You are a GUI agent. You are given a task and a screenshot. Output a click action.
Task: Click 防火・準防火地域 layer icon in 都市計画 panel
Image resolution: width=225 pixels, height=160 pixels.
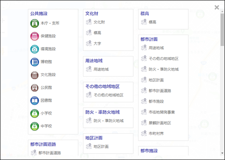pos(144,69)
